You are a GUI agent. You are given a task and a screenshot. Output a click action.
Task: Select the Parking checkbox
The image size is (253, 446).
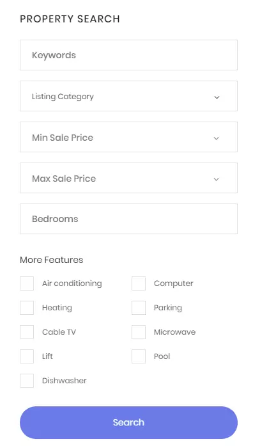139,308
